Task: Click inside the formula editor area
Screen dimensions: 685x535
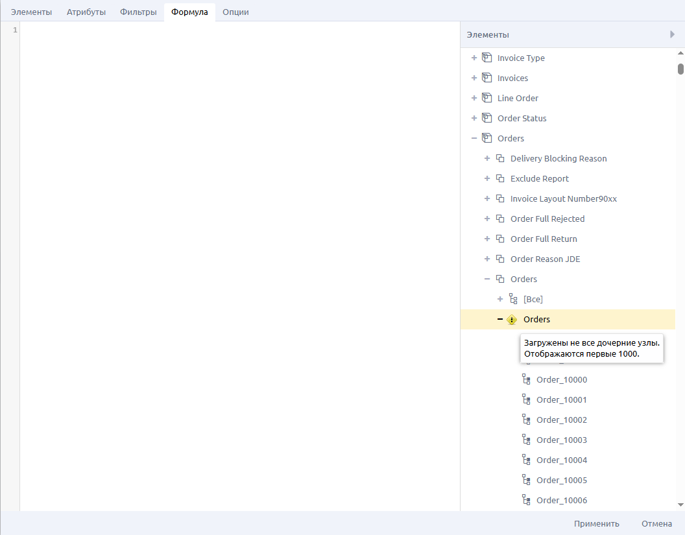Action: pos(240,259)
